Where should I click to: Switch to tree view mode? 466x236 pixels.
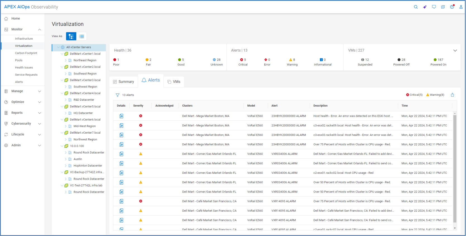coord(71,36)
